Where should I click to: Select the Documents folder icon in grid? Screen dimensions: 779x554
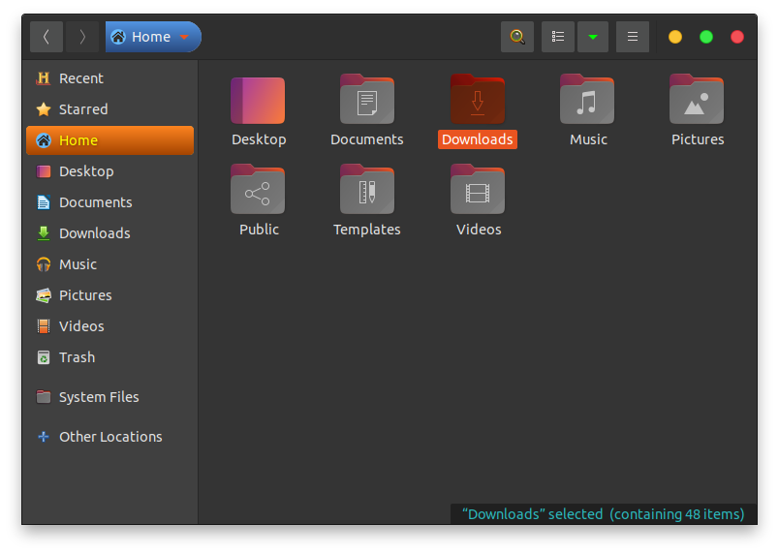click(x=367, y=100)
